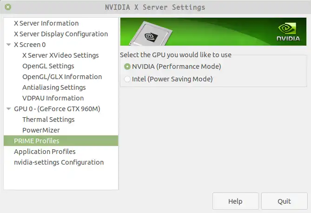Show VDPAU Information
This screenshot has height=213, width=311.
point(53,98)
